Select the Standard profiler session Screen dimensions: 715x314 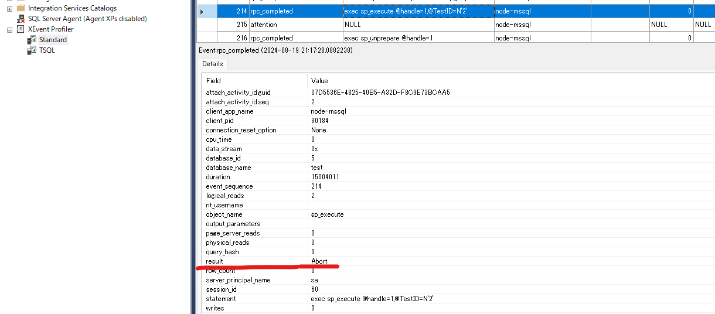[53, 40]
